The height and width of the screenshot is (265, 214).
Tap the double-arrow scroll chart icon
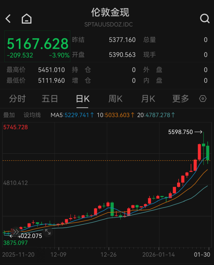(16, 232)
